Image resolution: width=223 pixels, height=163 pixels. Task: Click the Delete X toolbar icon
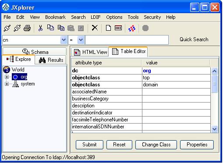click(x=95, y=28)
